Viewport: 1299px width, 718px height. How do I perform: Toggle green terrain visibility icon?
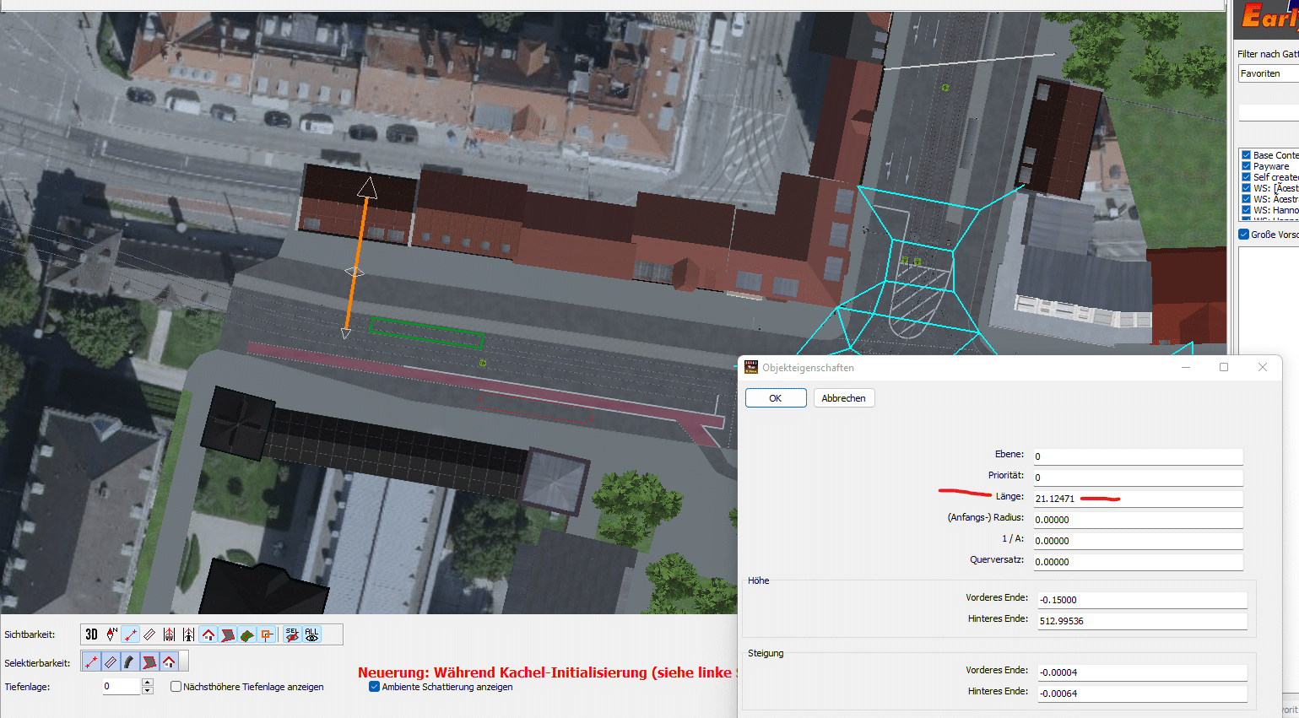(247, 634)
